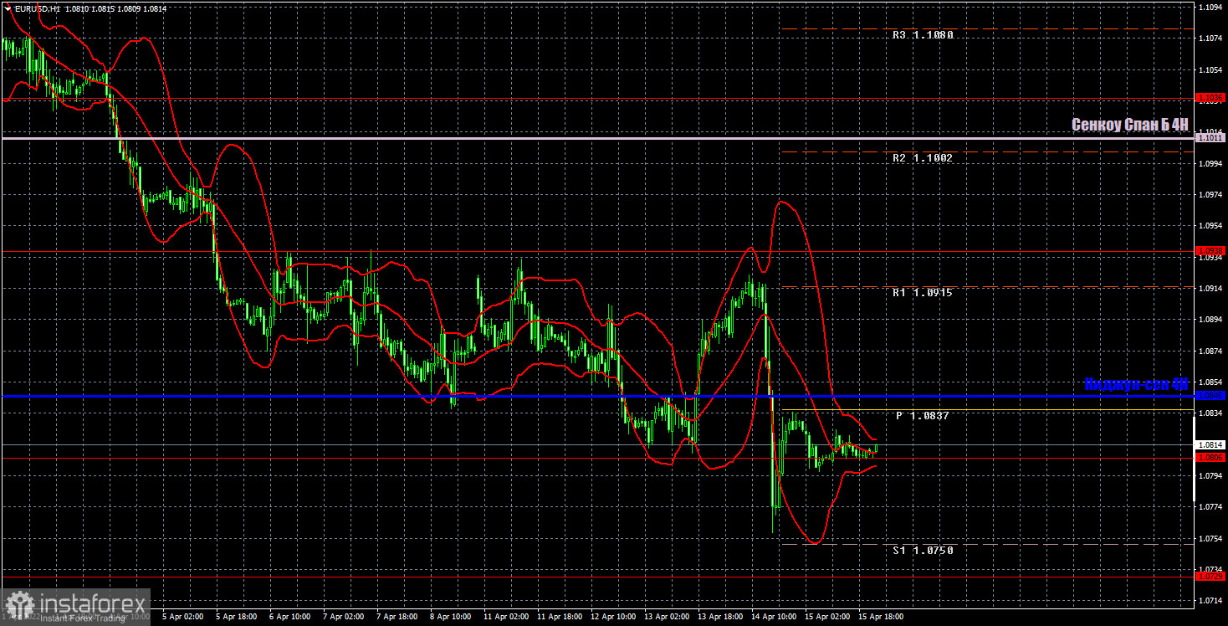Click the 1.0714 price axis value
The image size is (1228, 626).
pyautogui.click(x=1210, y=601)
